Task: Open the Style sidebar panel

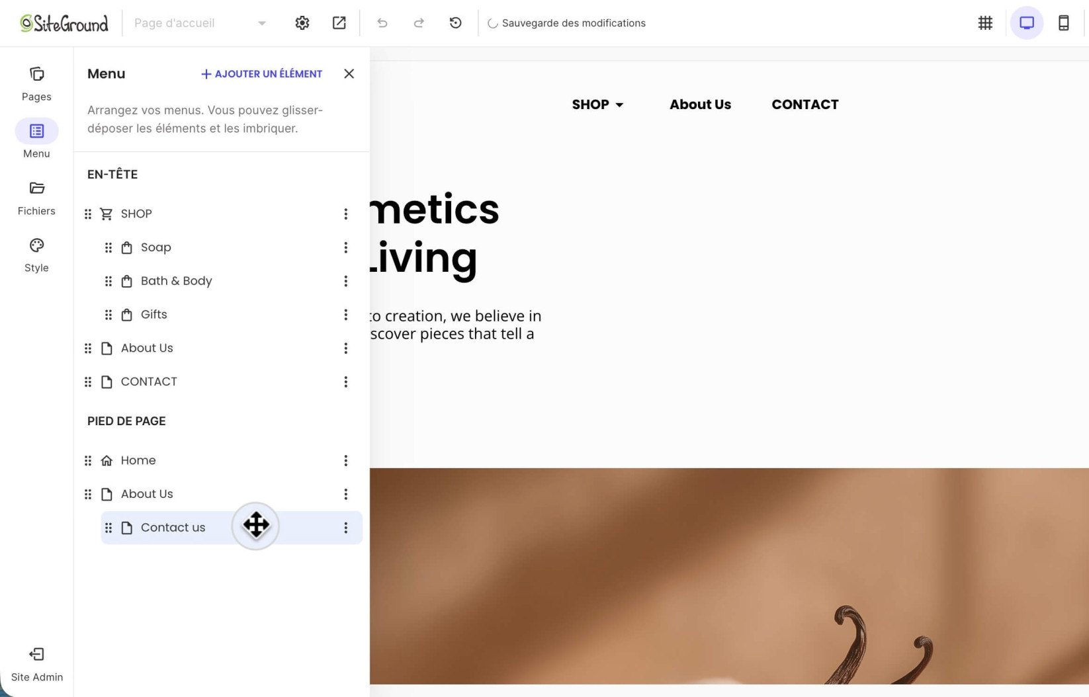Action: (36, 255)
